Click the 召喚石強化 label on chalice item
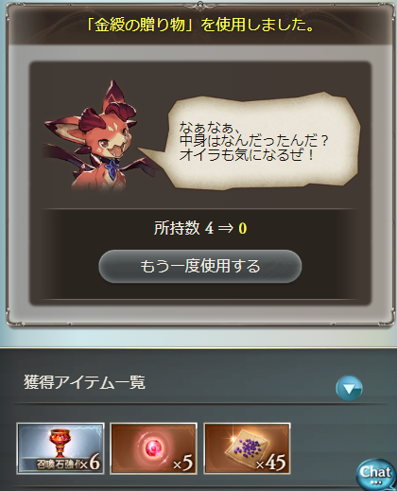The width and height of the screenshot is (397, 491). [58, 465]
